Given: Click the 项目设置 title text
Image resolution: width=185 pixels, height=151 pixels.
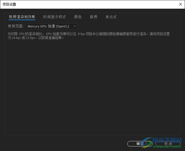Looking at the screenshot, I should pyautogui.click(x=9, y=4).
